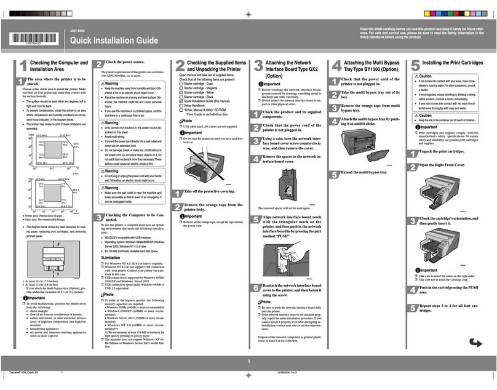Click the white swatch ending the grayscale bar
497x390 pixels.
pyautogui.click(x=70, y=14)
